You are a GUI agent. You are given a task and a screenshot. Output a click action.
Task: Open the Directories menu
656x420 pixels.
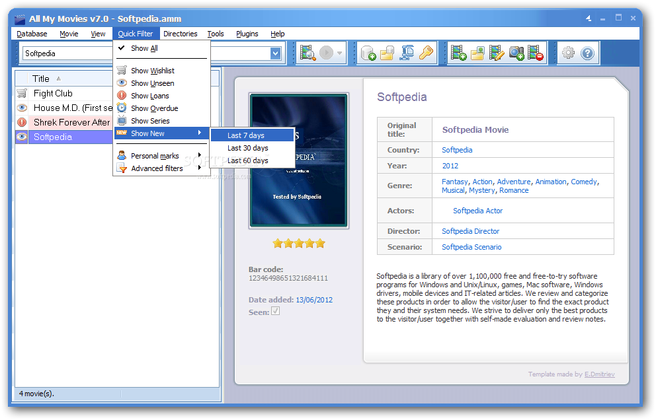(181, 34)
